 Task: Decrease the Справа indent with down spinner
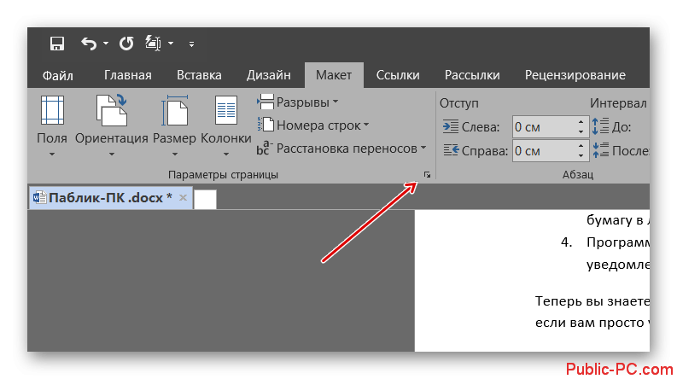pos(581,156)
